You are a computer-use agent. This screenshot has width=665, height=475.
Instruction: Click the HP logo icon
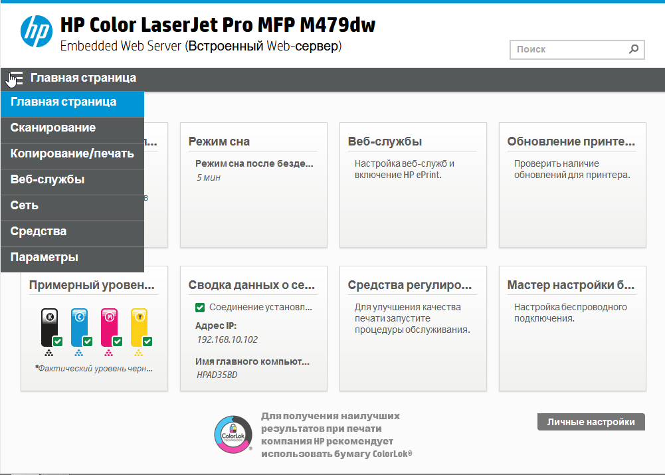click(37, 31)
